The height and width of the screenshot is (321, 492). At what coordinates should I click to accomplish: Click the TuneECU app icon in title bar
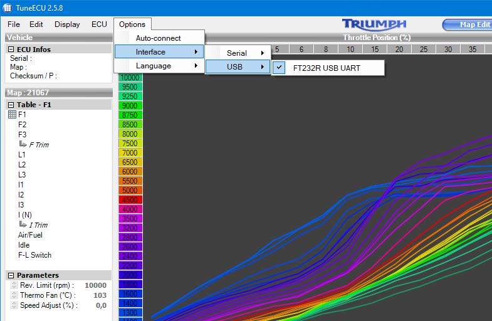point(8,8)
